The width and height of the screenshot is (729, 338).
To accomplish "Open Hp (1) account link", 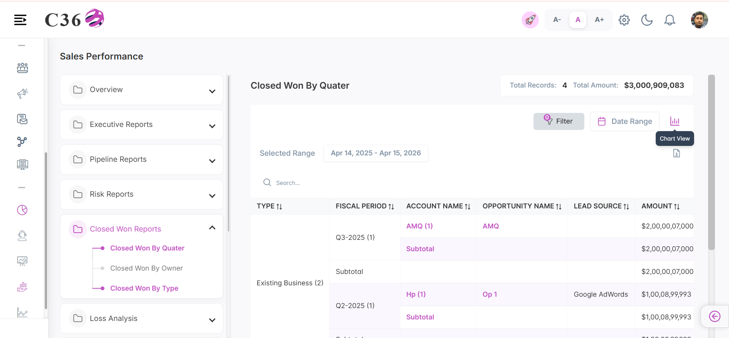I will [416, 294].
